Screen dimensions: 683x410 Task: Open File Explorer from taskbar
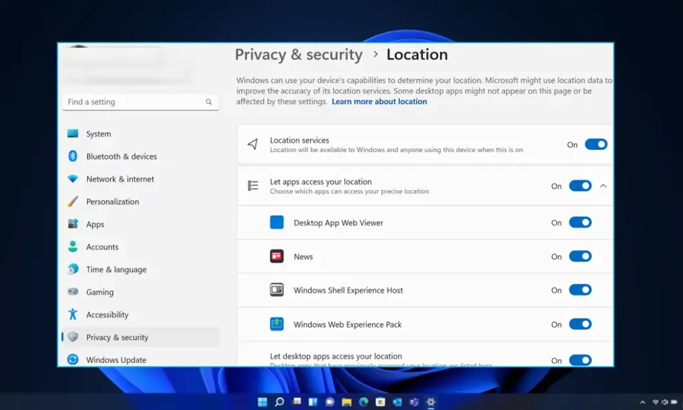pos(347,402)
